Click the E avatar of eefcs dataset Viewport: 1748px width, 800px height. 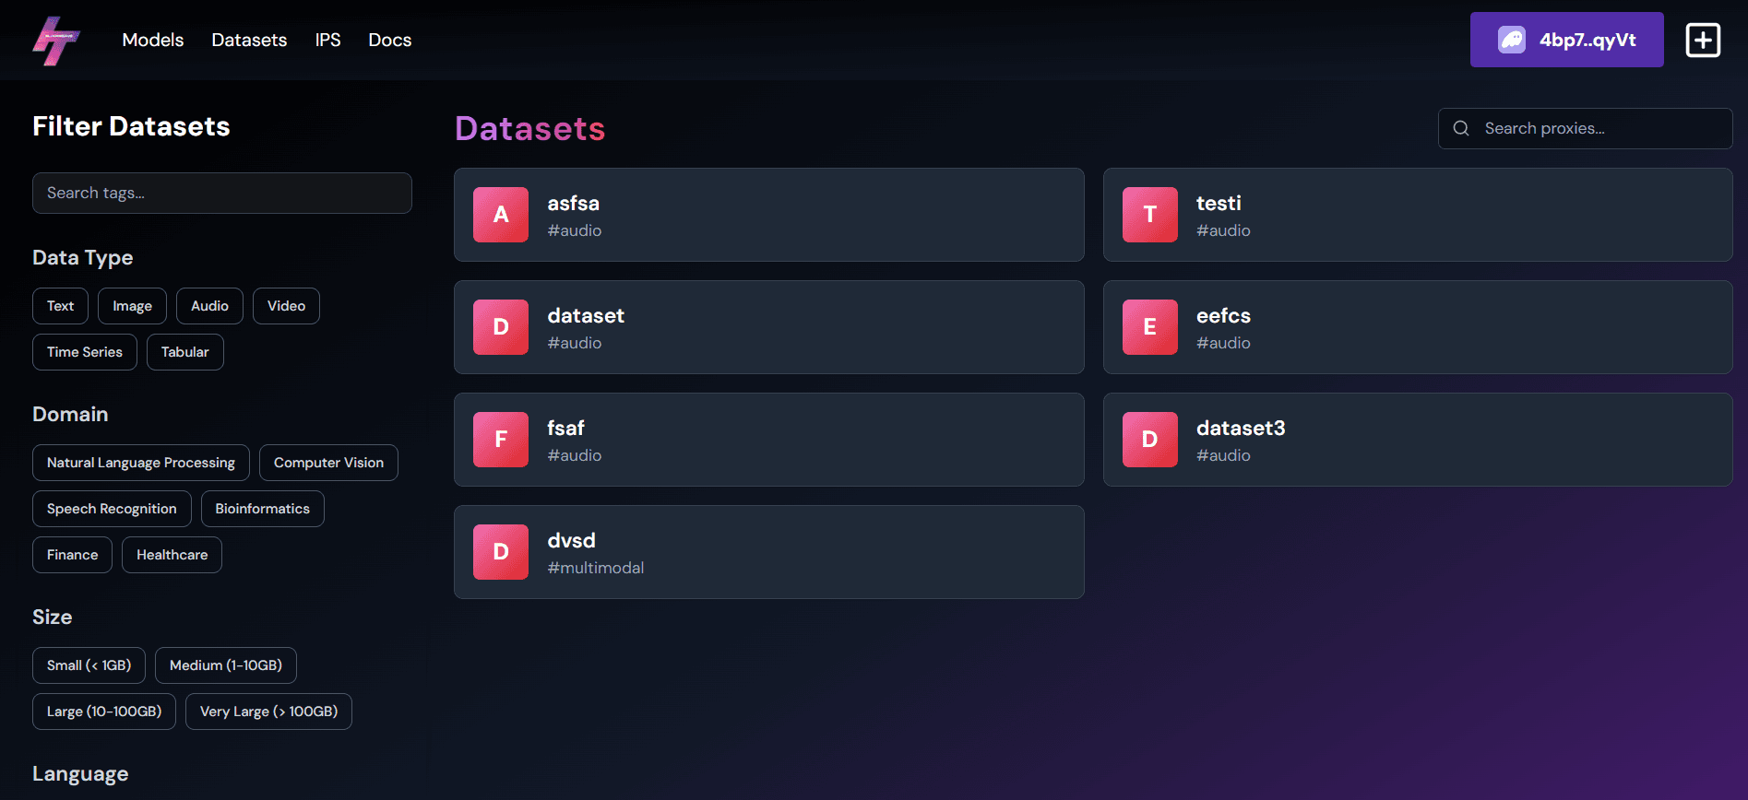pos(1150,327)
